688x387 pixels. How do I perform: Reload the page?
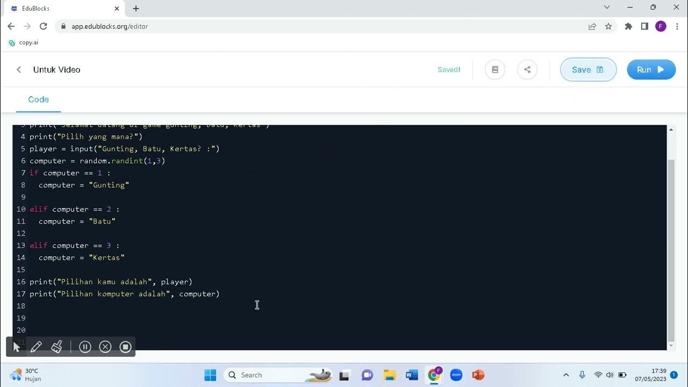(x=44, y=26)
